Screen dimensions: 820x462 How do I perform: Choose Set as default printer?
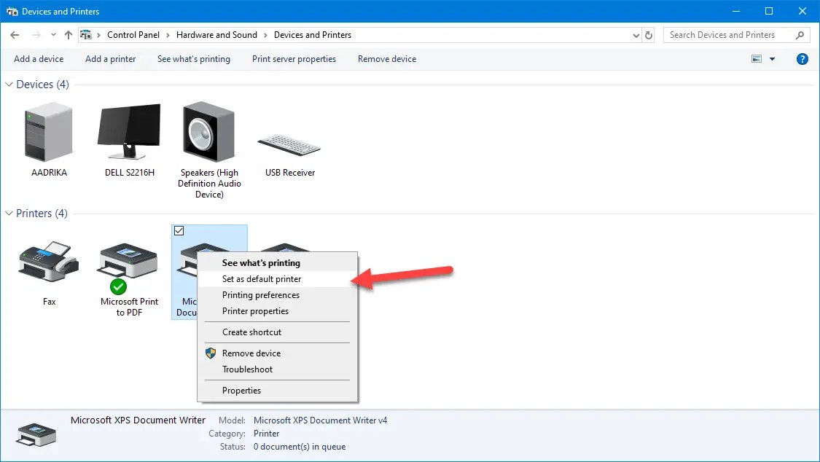[x=262, y=278]
